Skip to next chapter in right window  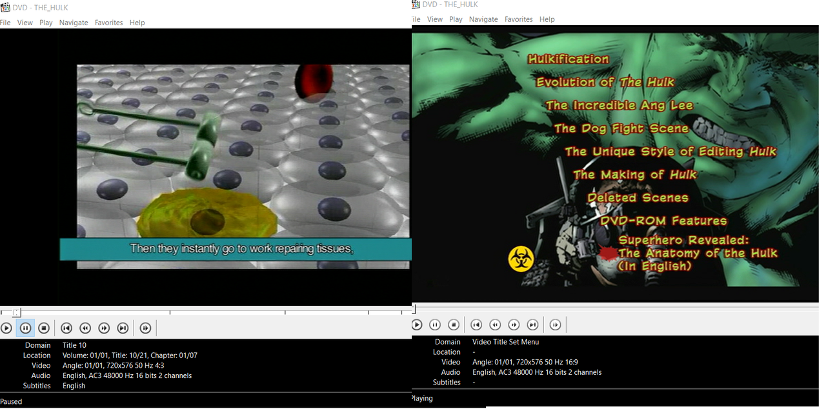[532, 325]
